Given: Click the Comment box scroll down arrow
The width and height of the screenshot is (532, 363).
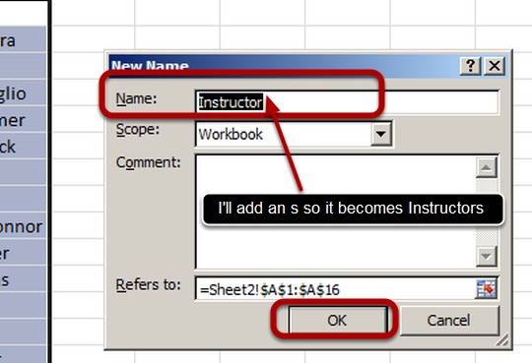Looking at the screenshot, I should pos(487,256).
